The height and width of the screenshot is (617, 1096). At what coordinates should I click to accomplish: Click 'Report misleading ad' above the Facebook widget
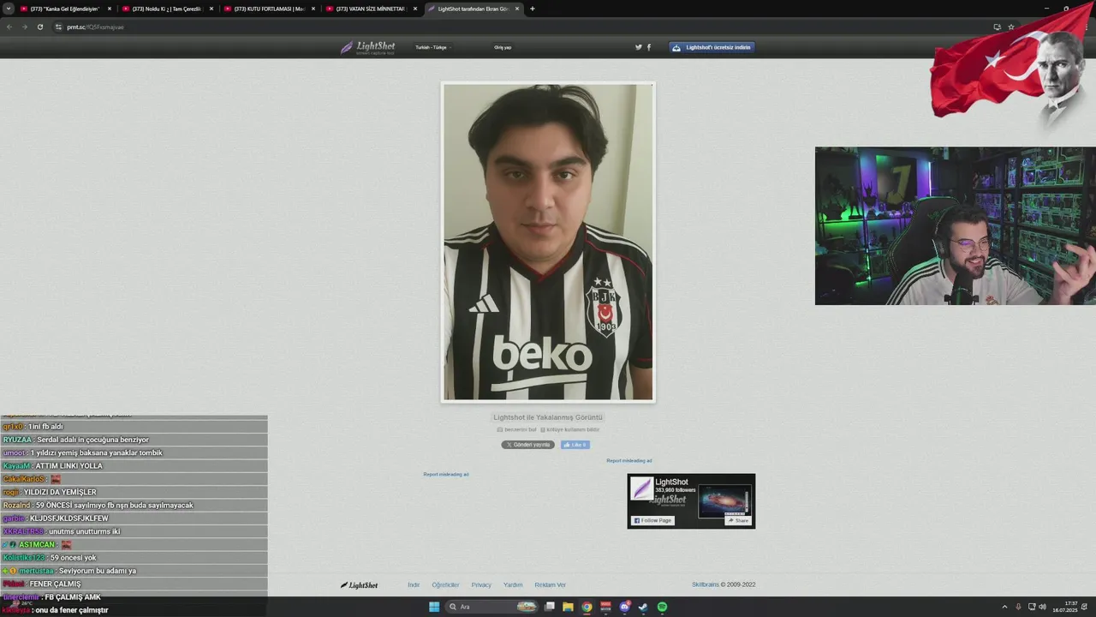coord(629,460)
